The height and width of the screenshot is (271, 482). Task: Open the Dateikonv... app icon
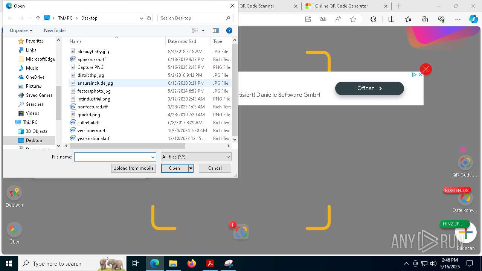click(x=465, y=198)
